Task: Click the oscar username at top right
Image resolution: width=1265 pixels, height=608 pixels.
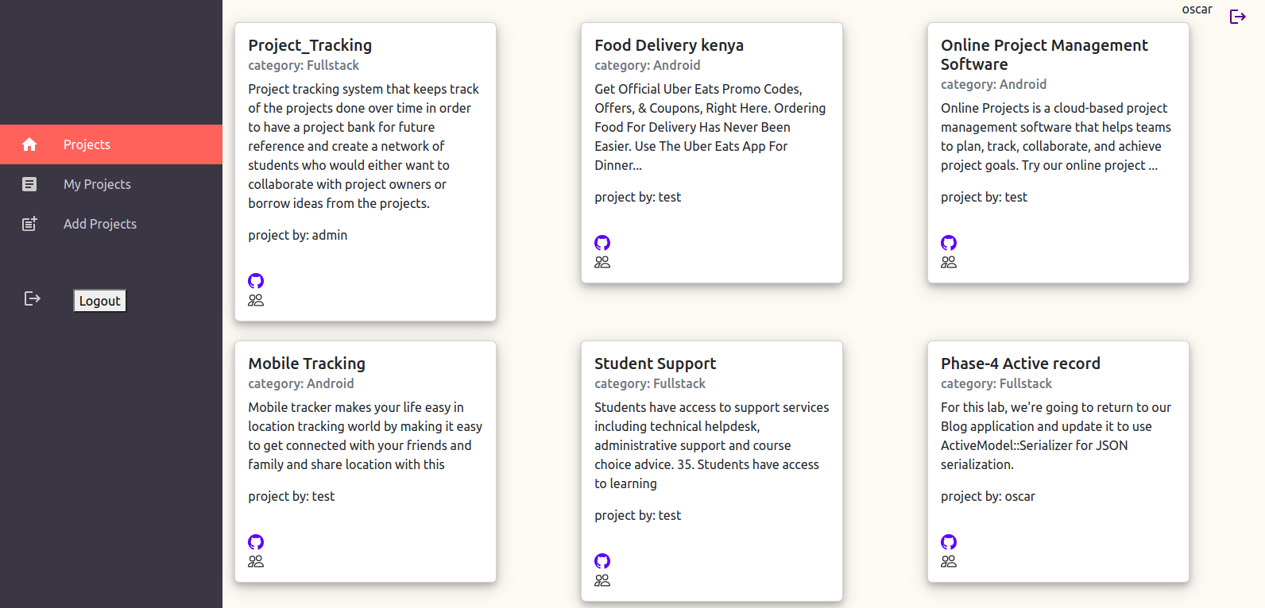Action: tap(1197, 9)
